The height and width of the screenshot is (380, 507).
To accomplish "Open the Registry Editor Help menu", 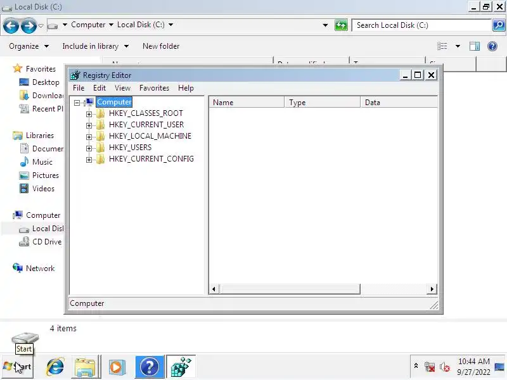I will point(186,88).
